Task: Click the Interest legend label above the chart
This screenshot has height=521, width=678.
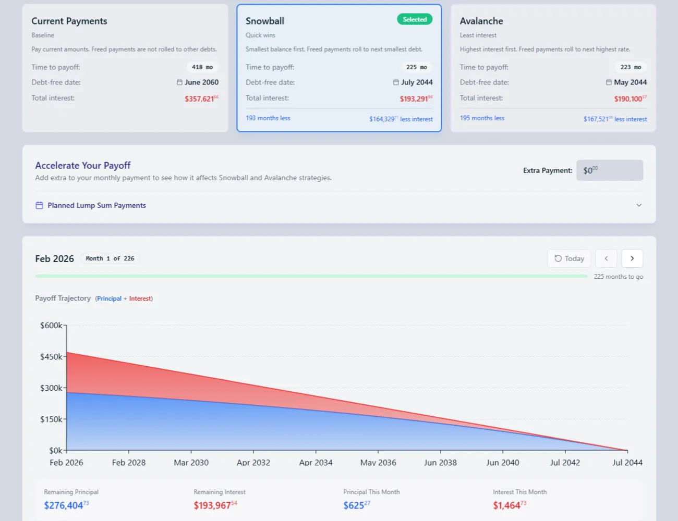Action: tap(140, 299)
